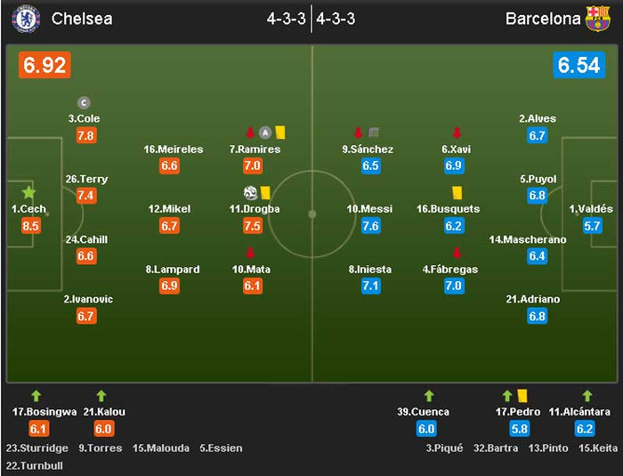Image resolution: width=623 pixels, height=476 pixels.
Task: Click the red arrow above Xavi
Action: tap(457, 133)
